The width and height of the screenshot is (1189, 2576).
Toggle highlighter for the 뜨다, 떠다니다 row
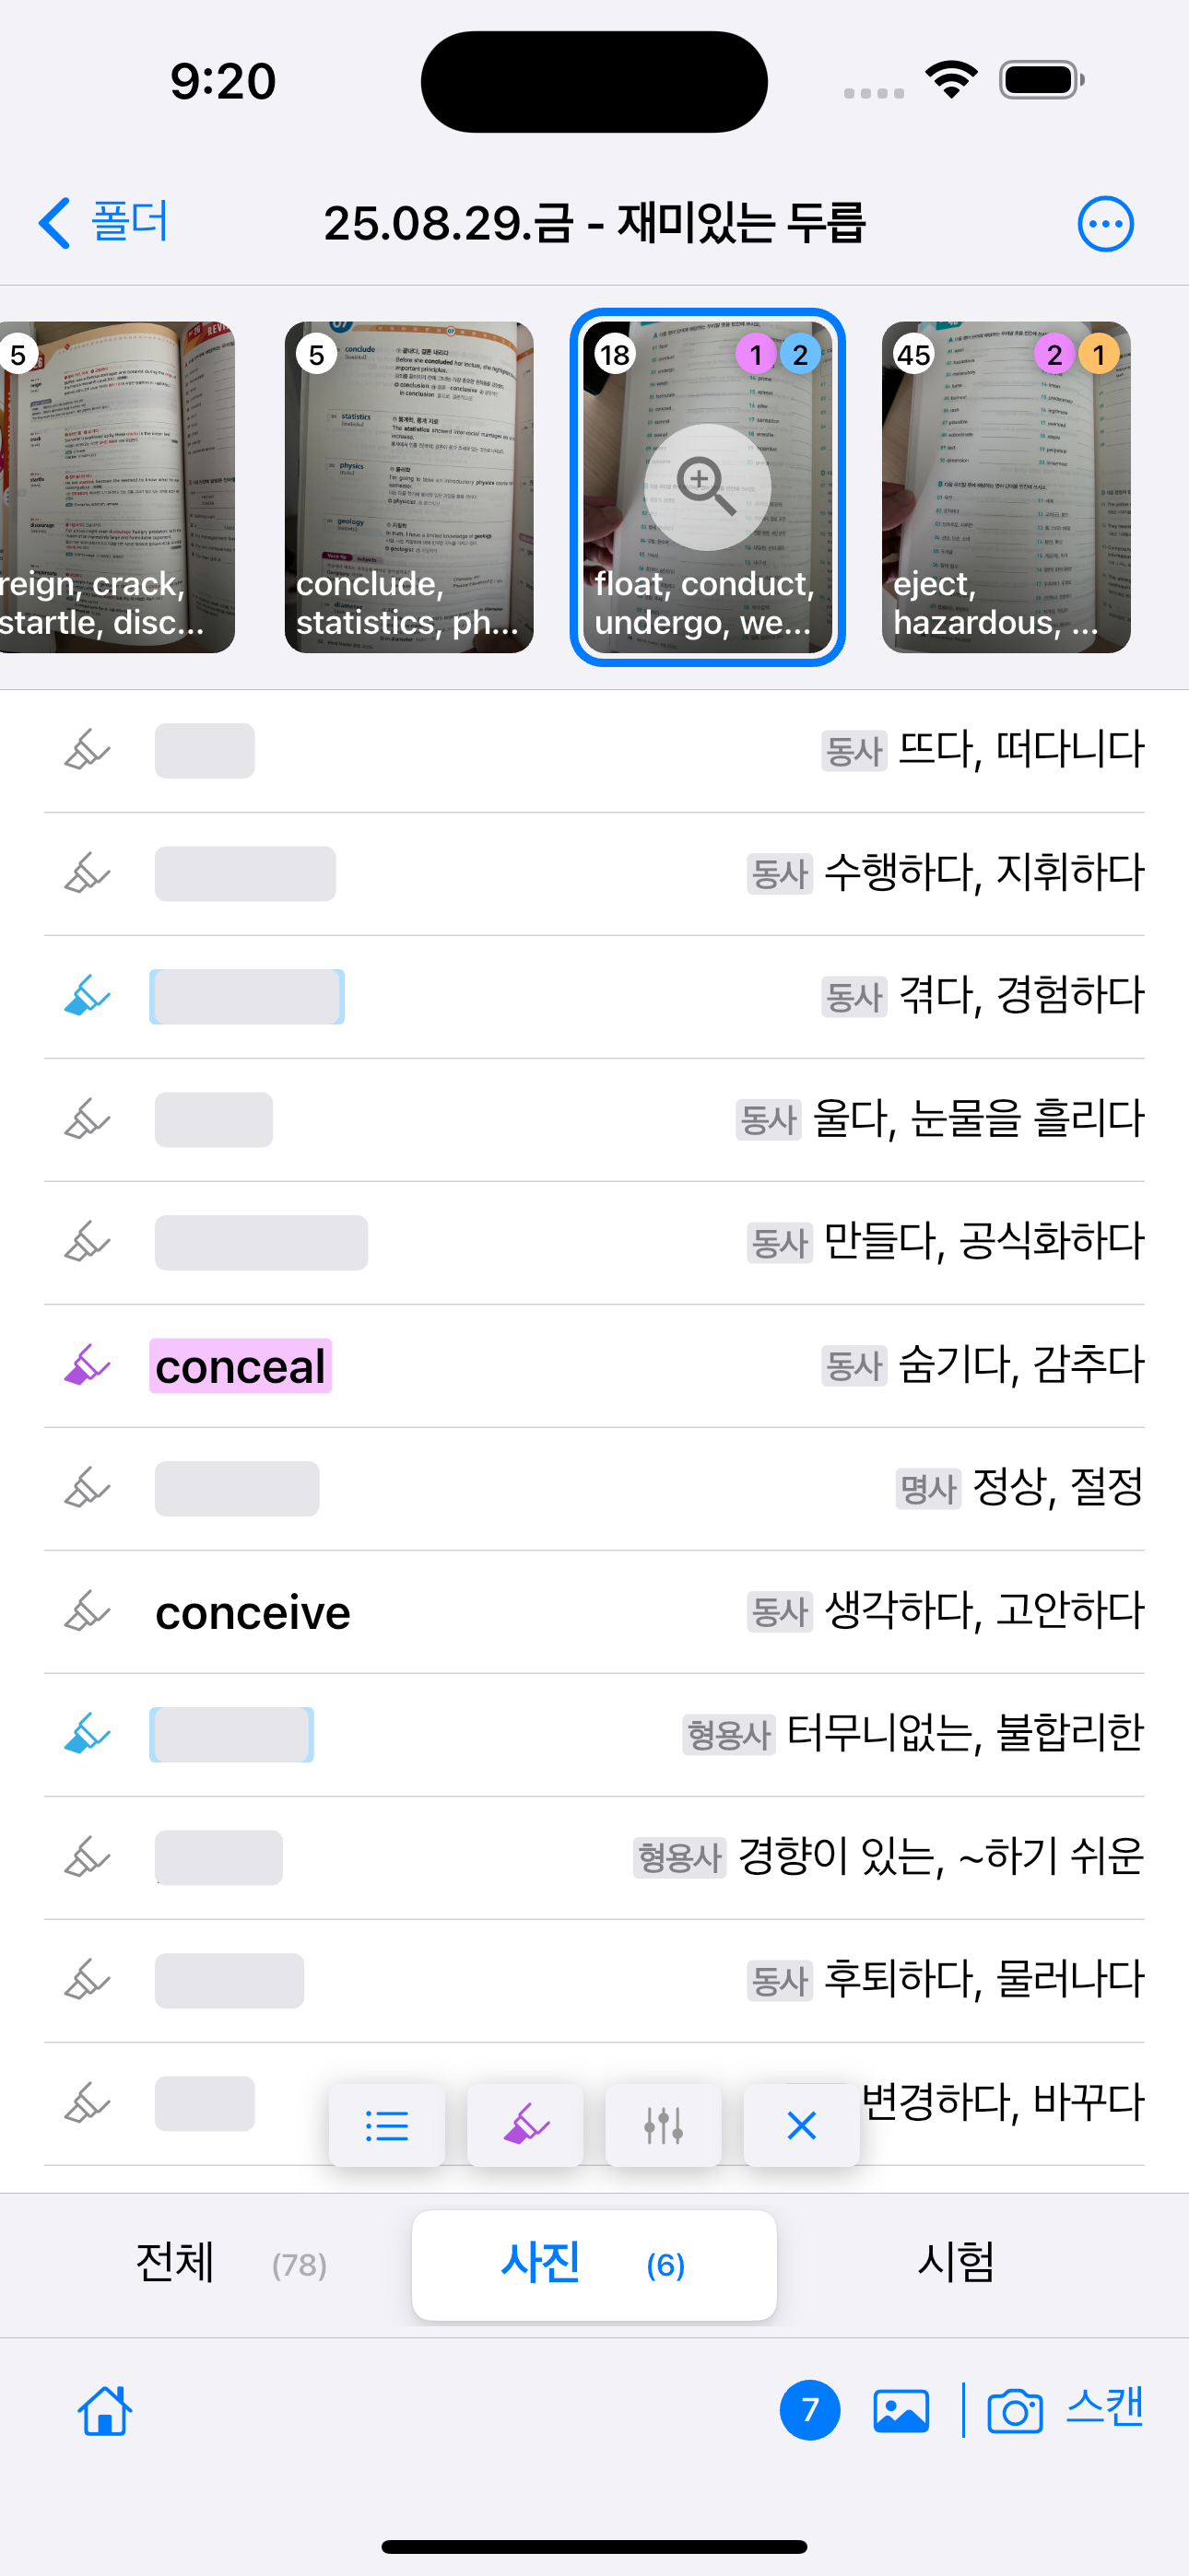tap(87, 750)
